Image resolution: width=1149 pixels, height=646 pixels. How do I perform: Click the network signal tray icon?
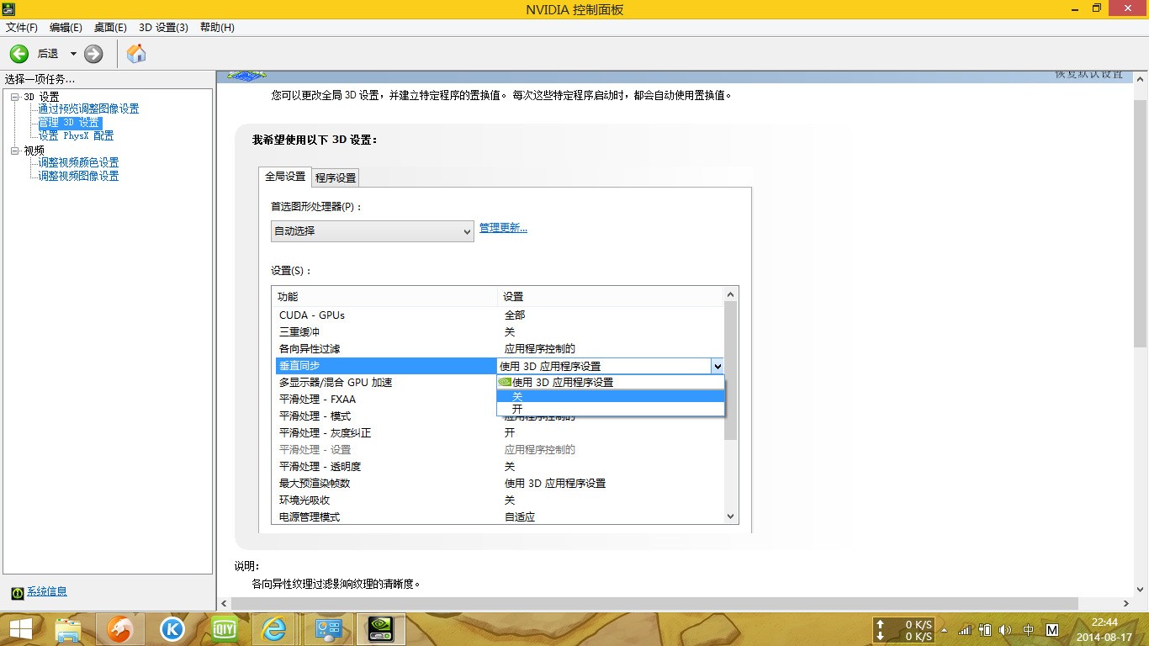(965, 630)
